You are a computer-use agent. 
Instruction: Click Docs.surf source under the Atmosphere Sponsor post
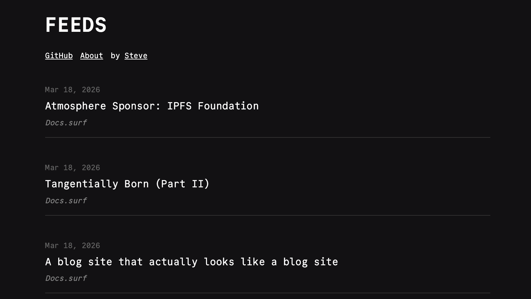pos(66,123)
